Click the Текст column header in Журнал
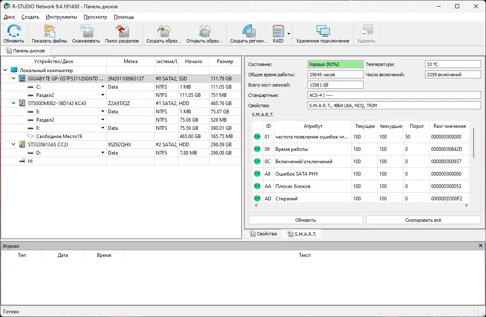This screenshot has width=486, height=317. click(305, 255)
